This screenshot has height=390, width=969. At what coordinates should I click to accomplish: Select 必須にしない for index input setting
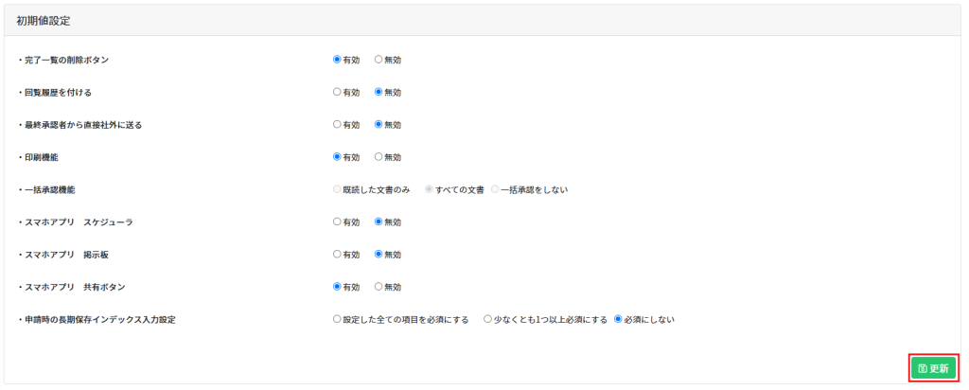[618, 319]
